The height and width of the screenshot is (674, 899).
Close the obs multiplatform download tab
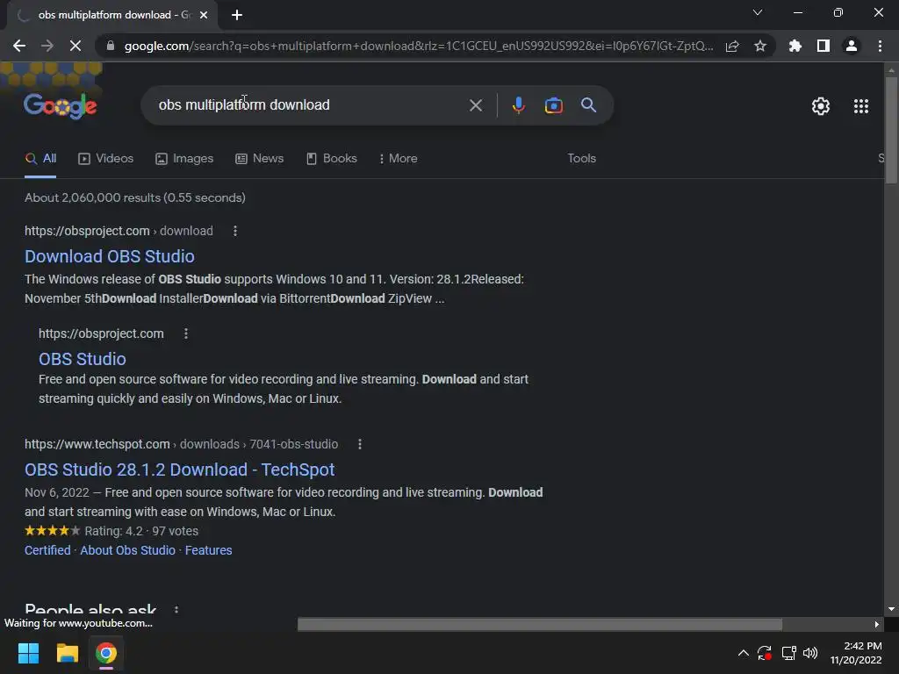(x=204, y=15)
